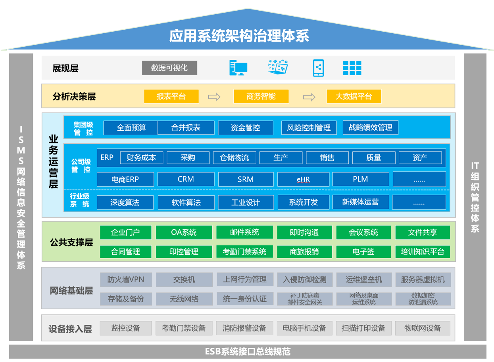This screenshot has height=362, width=494.
Task: Click the 存储及备份 box
Action: (126, 299)
